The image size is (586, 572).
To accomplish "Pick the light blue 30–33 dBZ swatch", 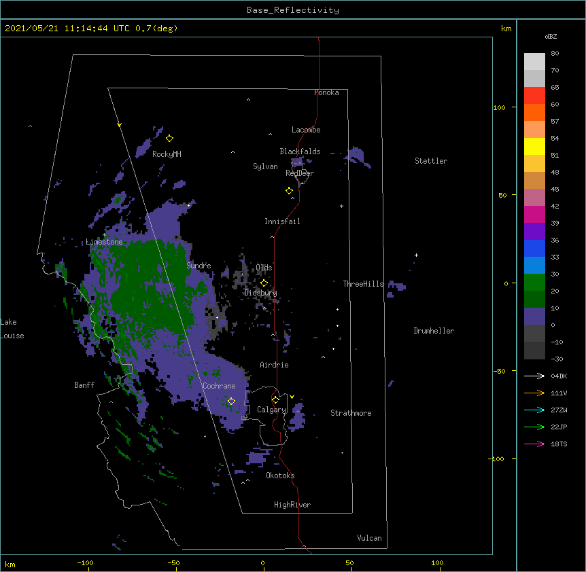I will point(534,266).
